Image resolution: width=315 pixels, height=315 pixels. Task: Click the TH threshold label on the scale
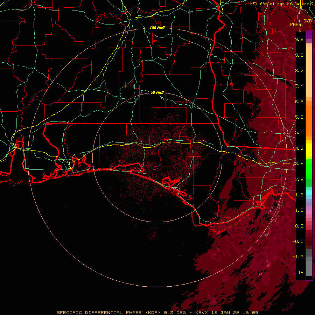[x=301, y=273]
